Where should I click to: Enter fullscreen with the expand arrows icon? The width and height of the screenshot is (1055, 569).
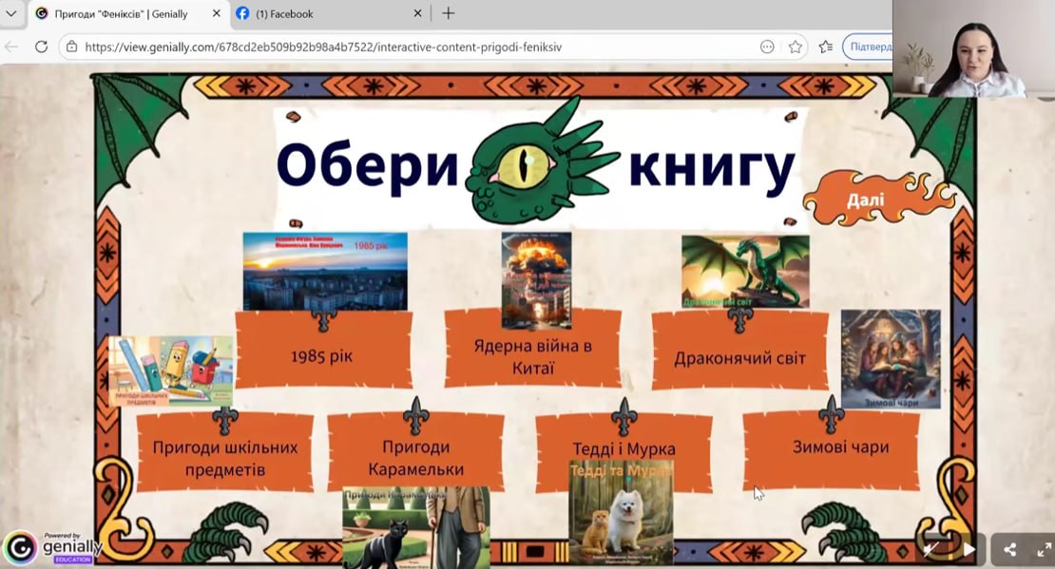point(1043,549)
